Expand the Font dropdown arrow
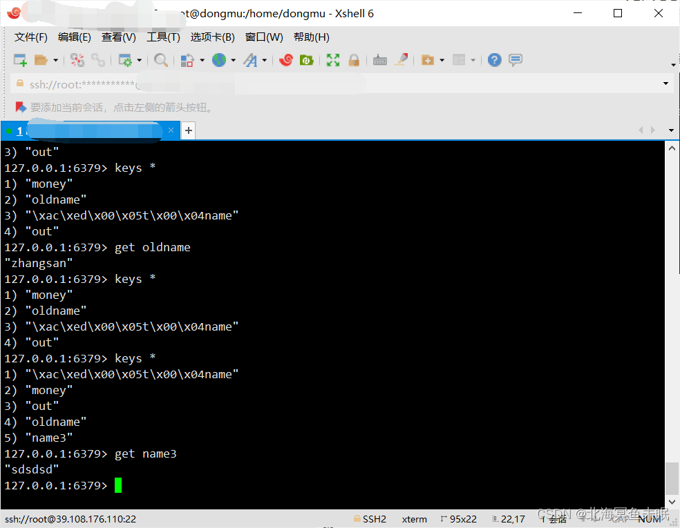Image resolution: width=680 pixels, height=528 pixels. 264,60
